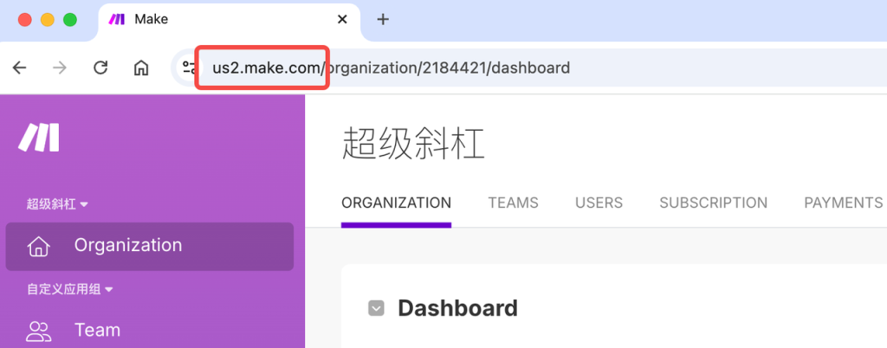Open a new browser tab with plus
This screenshot has height=348, width=887.
point(383,19)
